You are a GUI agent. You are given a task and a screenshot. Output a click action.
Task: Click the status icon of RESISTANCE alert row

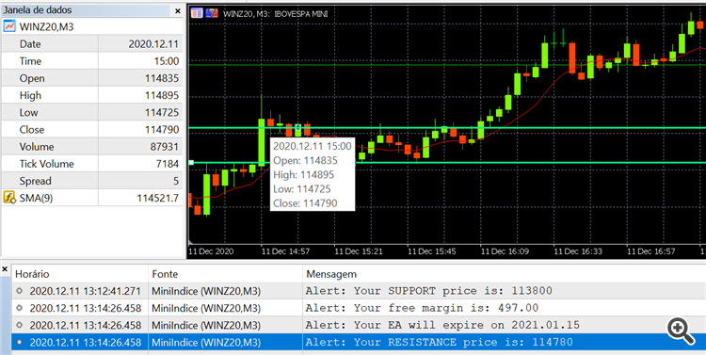point(19,343)
